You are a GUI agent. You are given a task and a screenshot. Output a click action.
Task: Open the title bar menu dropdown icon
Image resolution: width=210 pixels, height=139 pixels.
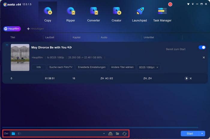(193, 4)
